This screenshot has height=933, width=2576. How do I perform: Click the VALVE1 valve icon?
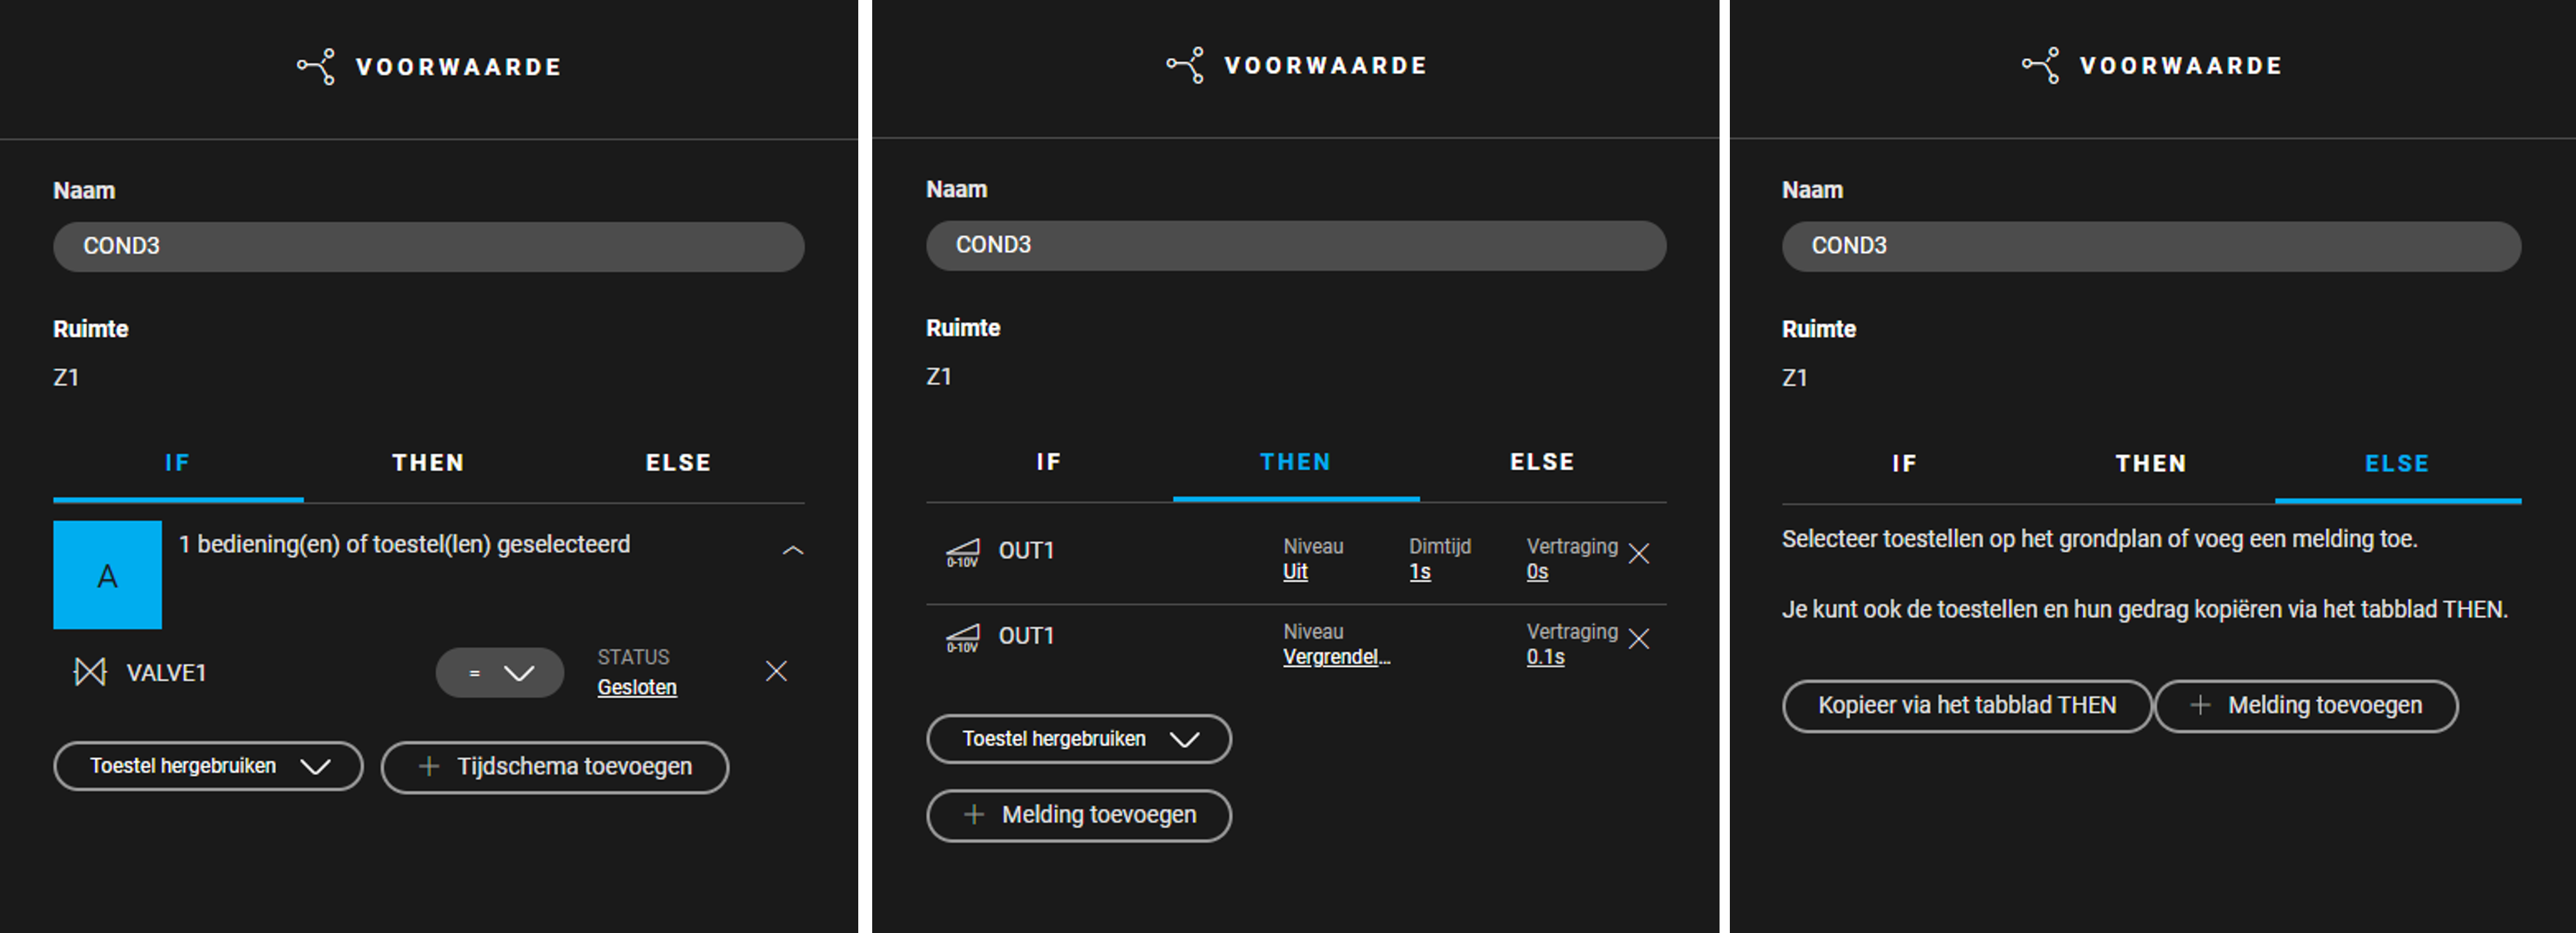(90, 672)
